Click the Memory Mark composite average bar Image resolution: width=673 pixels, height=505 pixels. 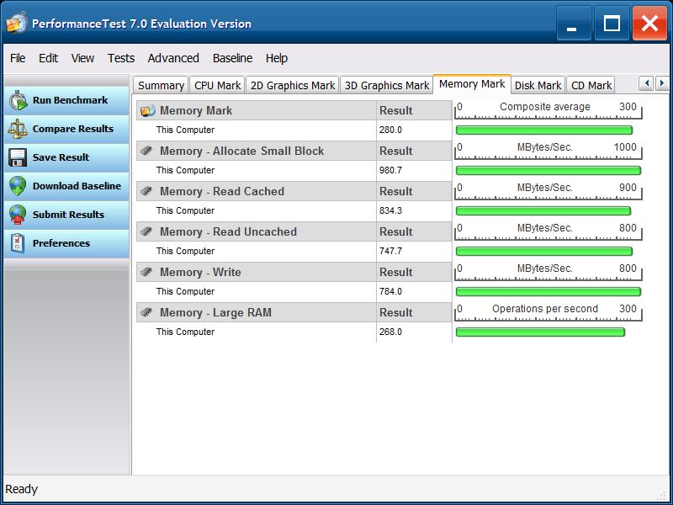tap(544, 130)
